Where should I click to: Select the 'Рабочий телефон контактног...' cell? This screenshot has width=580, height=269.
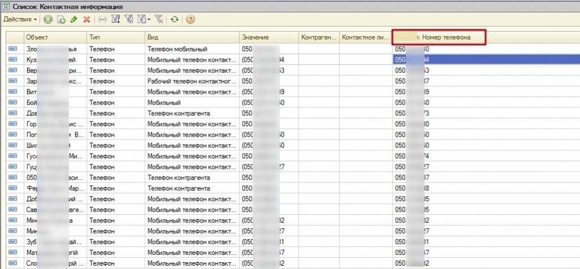tap(191, 81)
